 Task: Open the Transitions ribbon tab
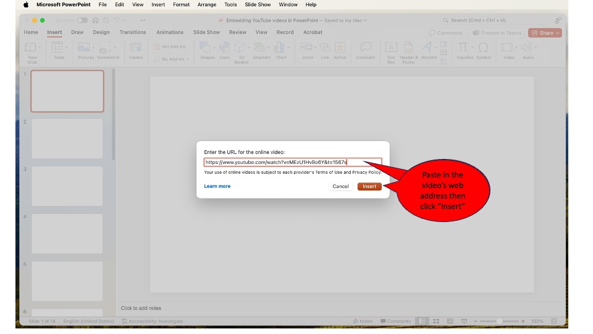point(133,32)
